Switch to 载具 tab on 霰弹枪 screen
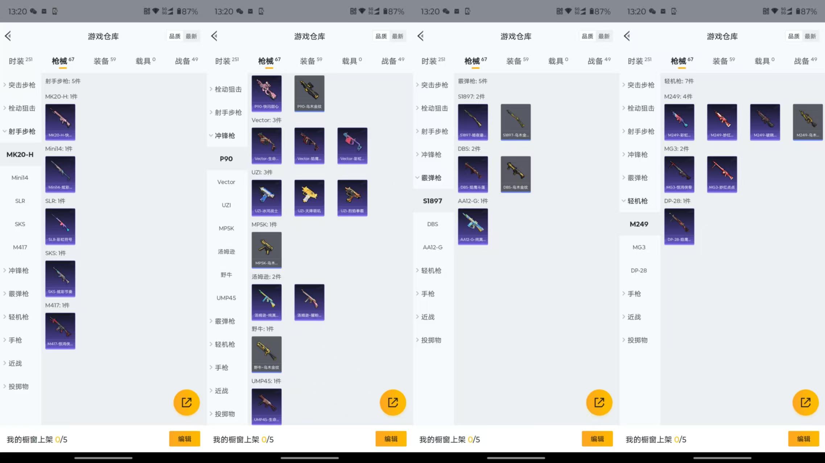The width and height of the screenshot is (825, 463). pos(558,61)
